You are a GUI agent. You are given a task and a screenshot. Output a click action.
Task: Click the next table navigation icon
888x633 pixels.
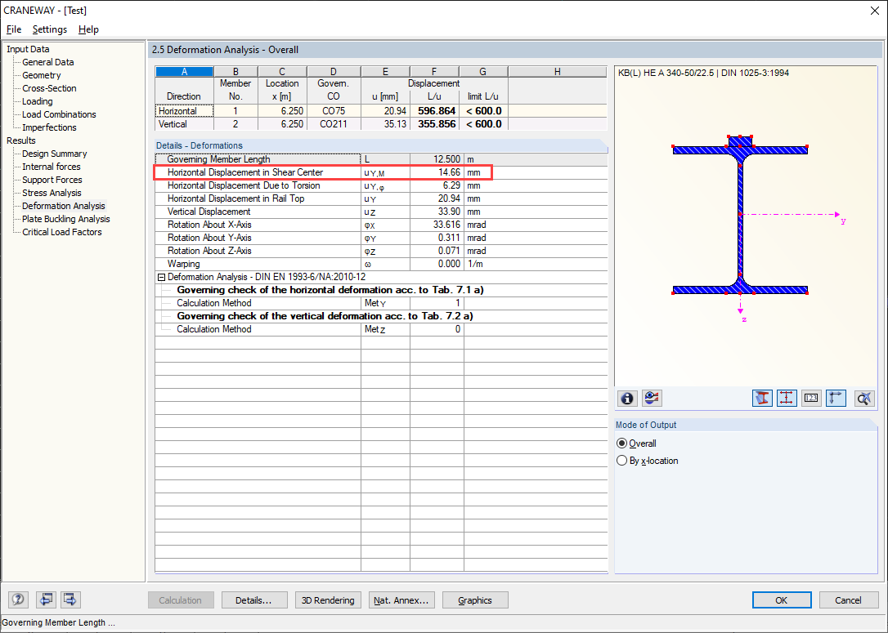tap(70, 600)
